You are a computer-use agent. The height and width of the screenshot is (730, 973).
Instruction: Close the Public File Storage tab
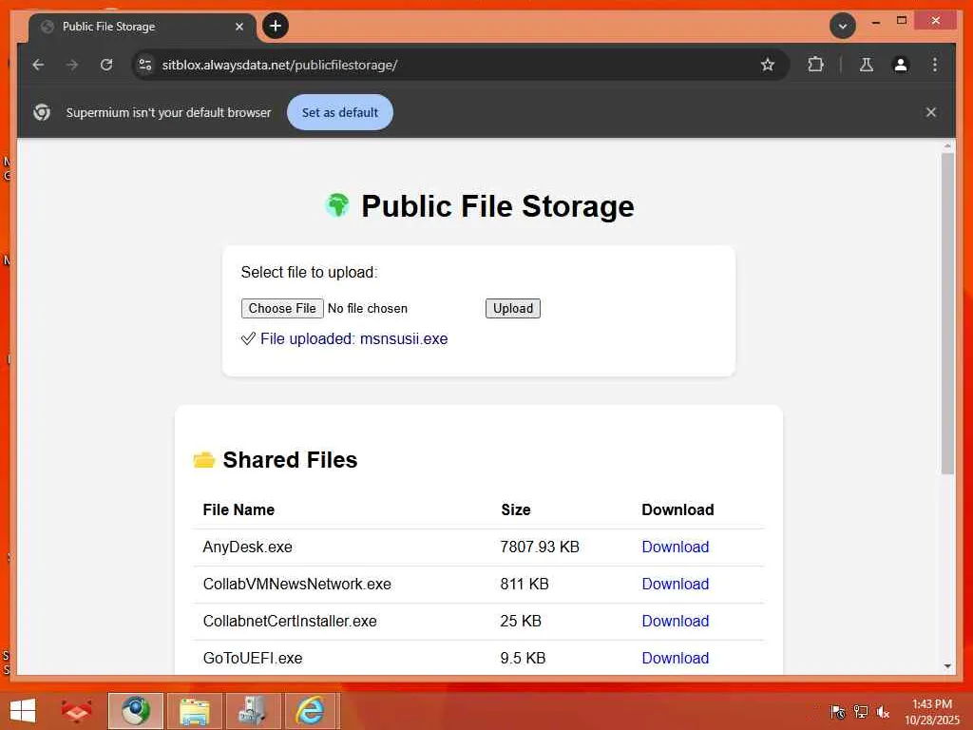click(239, 27)
